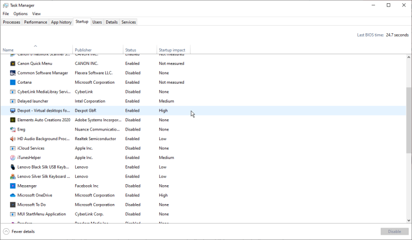Click the Dexpot virtual desktops icon

[x=13, y=111]
